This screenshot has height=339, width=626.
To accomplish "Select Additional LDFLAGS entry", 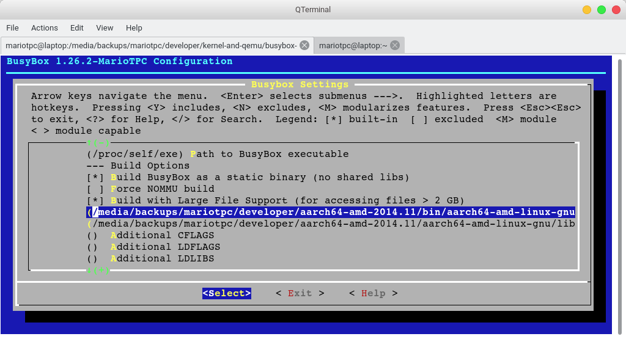I will 153,247.
